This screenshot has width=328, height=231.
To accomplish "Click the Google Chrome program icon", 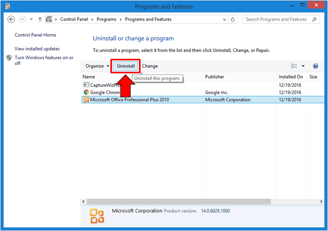I will [x=86, y=92].
